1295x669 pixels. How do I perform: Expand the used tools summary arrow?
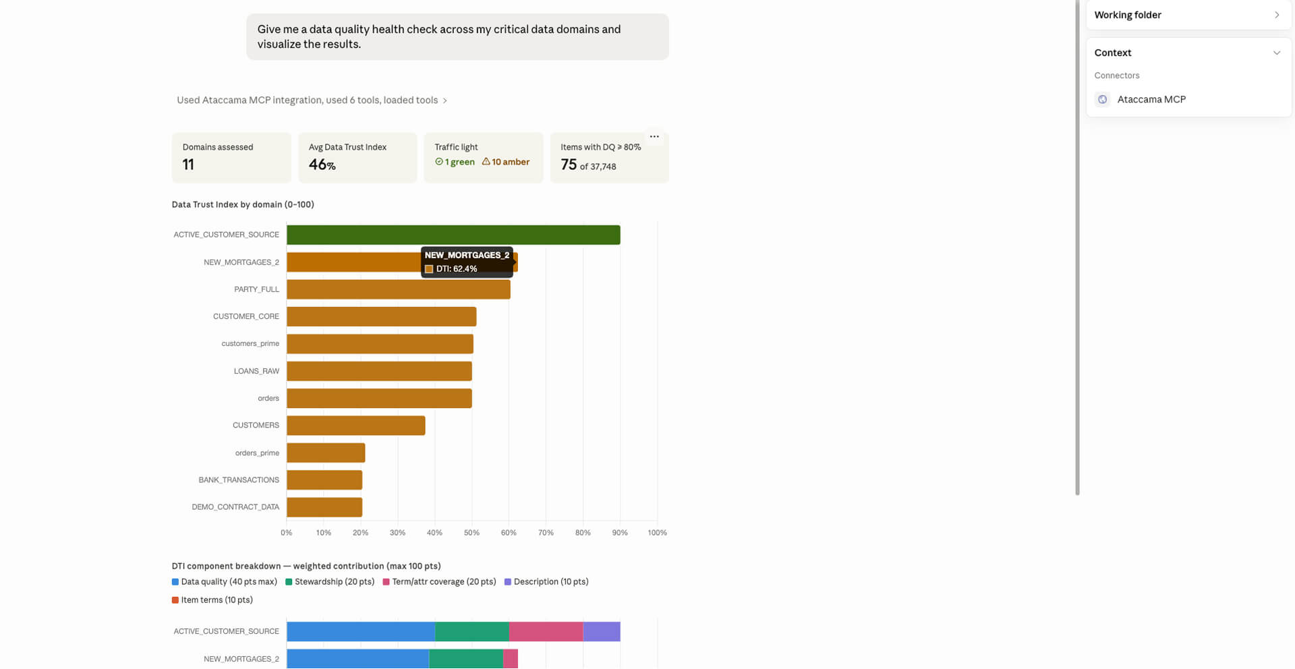(444, 100)
